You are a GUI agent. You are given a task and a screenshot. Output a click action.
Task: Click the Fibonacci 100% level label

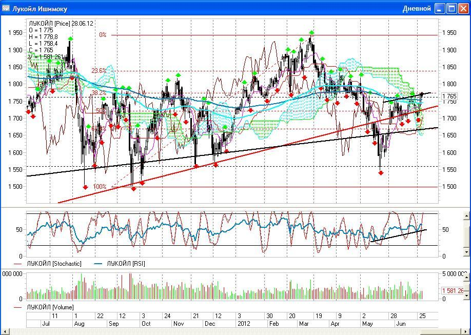[100, 186]
